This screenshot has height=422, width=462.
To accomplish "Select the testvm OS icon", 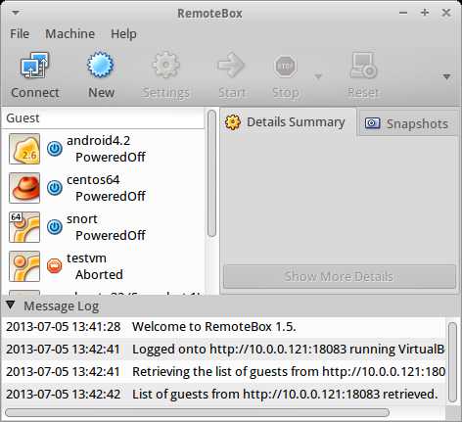I will pos(24,266).
